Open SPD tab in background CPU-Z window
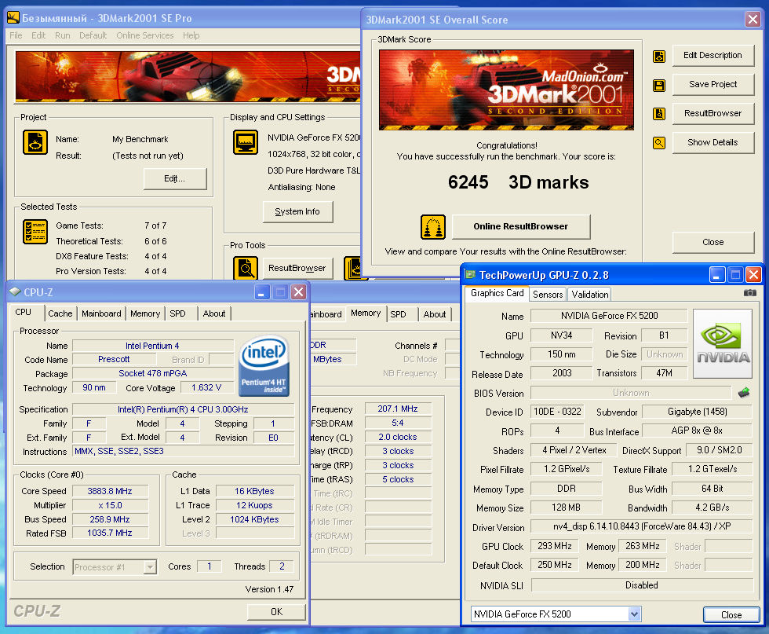The image size is (769, 634). coord(399,314)
